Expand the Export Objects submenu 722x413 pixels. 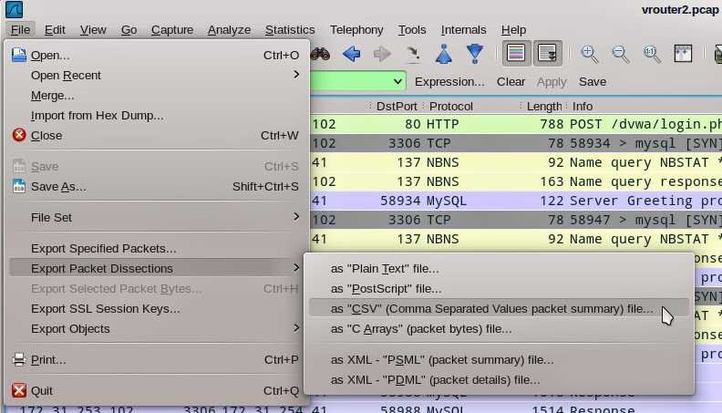point(157,329)
